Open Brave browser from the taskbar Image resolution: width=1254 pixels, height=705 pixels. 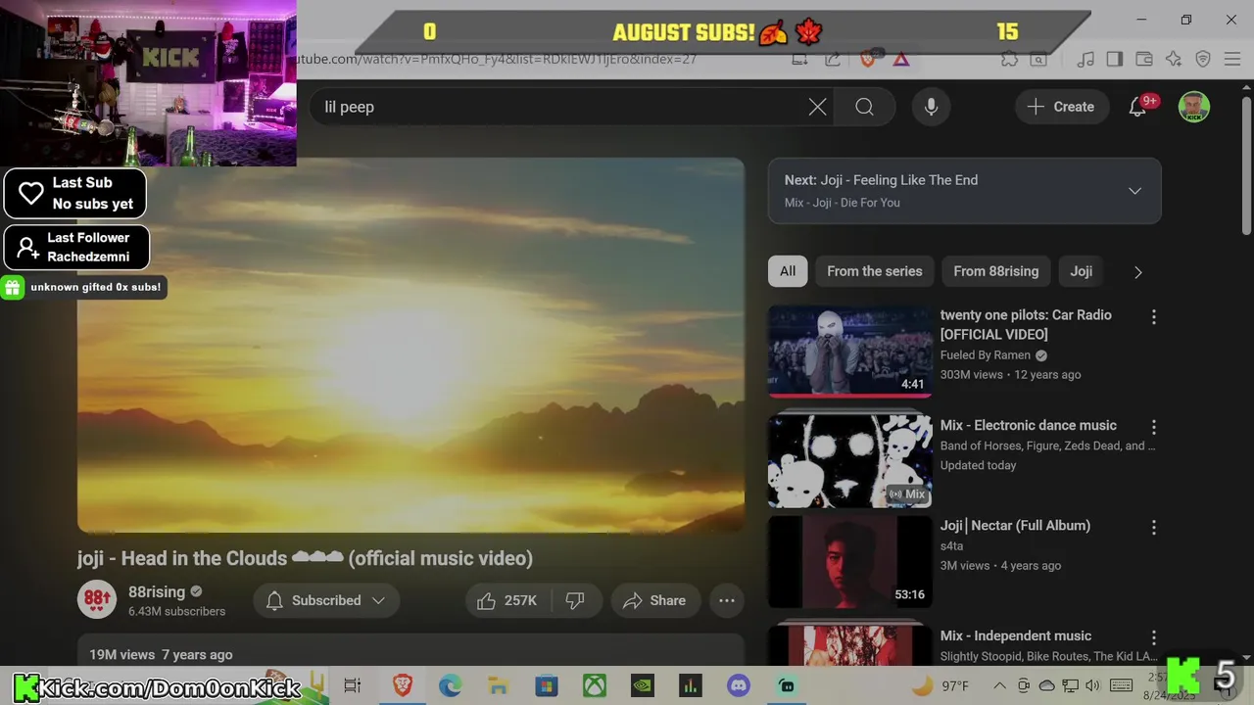tap(403, 685)
